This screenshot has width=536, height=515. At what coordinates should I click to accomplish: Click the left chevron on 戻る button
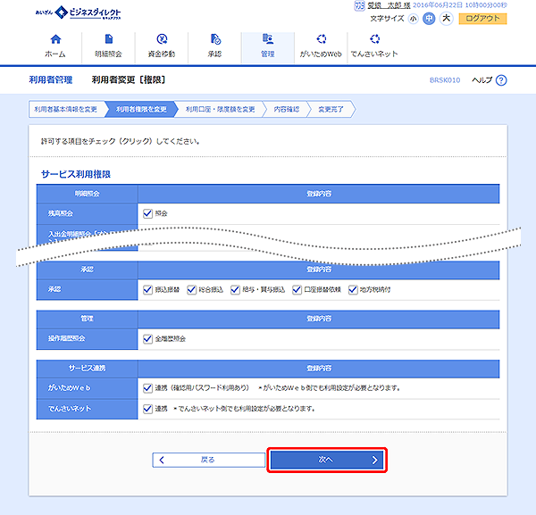[x=162, y=460]
